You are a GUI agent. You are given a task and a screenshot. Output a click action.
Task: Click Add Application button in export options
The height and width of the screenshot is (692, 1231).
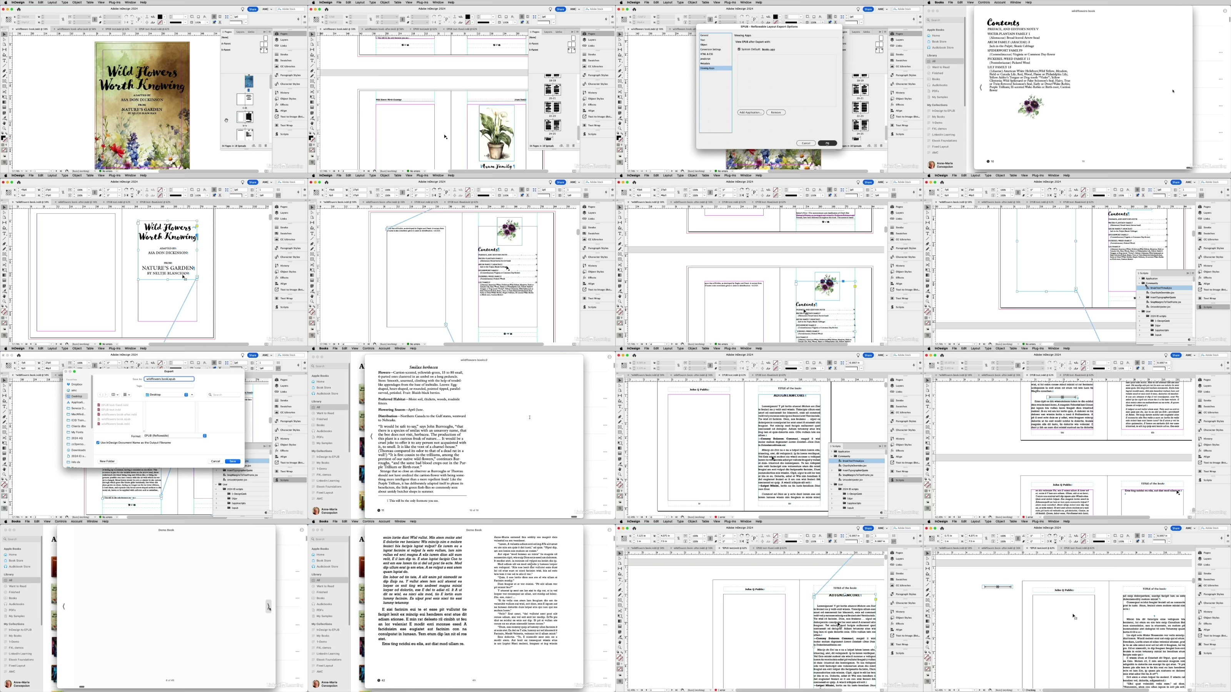pyautogui.click(x=751, y=112)
